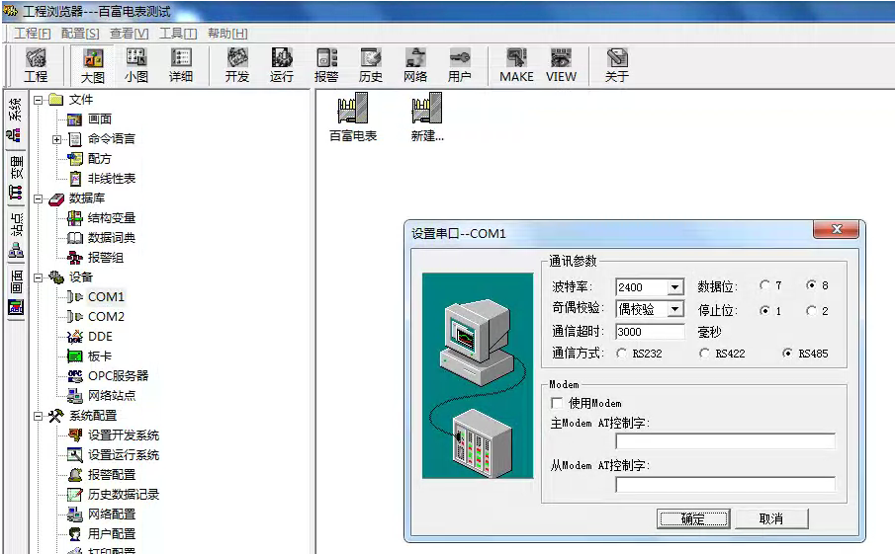Select COM2 in the device tree
Screen dimensions: 895x554
106,316
